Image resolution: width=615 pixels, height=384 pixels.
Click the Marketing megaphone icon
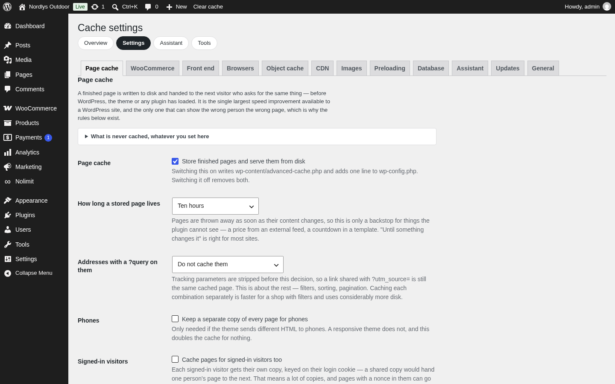tap(8, 167)
